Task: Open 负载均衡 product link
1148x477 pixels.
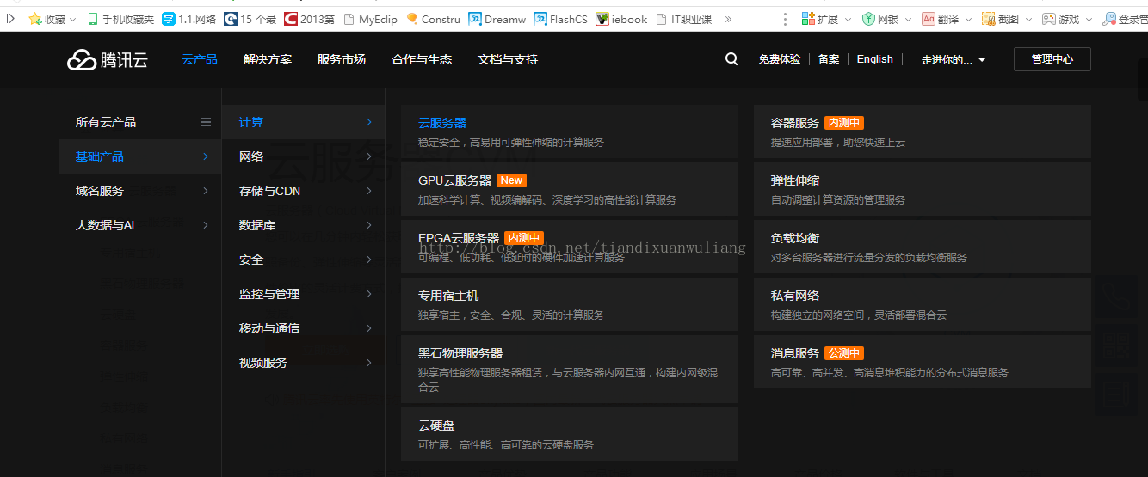Action: click(x=923, y=247)
